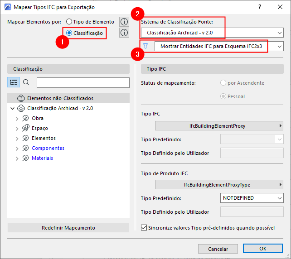
Task: Select the Componentes tree item
Action: coord(48,148)
